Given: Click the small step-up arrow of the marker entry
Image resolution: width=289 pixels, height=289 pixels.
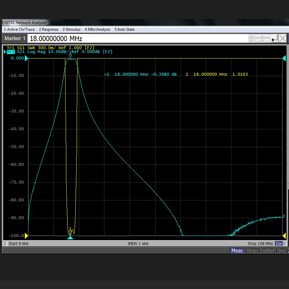Looking at the screenshot, I should (x=251, y=36).
